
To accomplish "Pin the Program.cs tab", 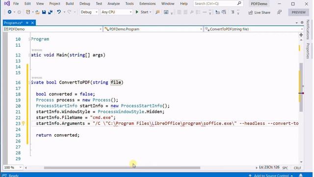I will click(27, 23).
